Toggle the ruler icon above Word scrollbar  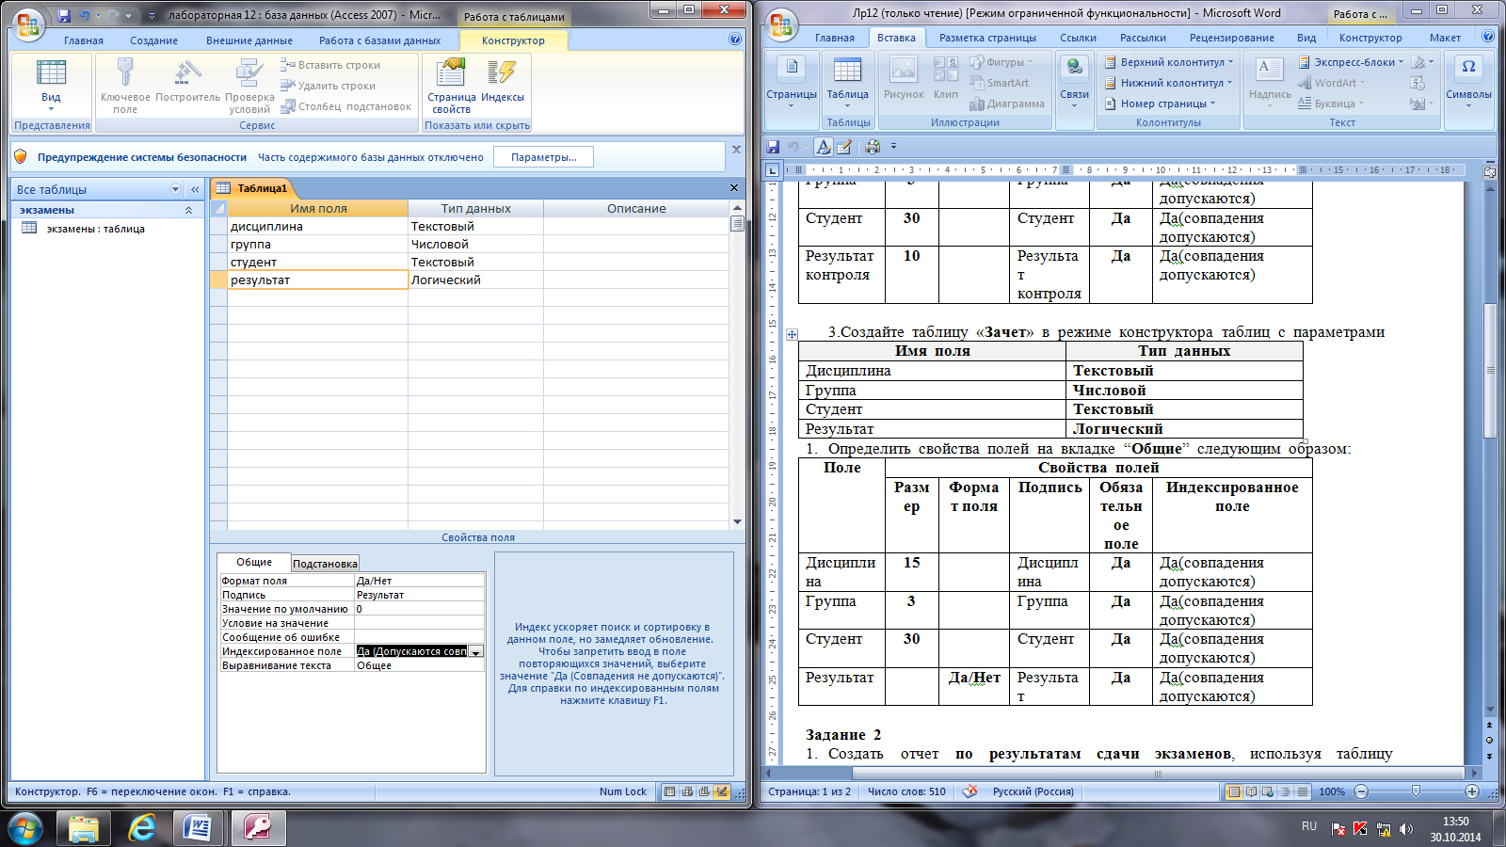[x=1490, y=172]
